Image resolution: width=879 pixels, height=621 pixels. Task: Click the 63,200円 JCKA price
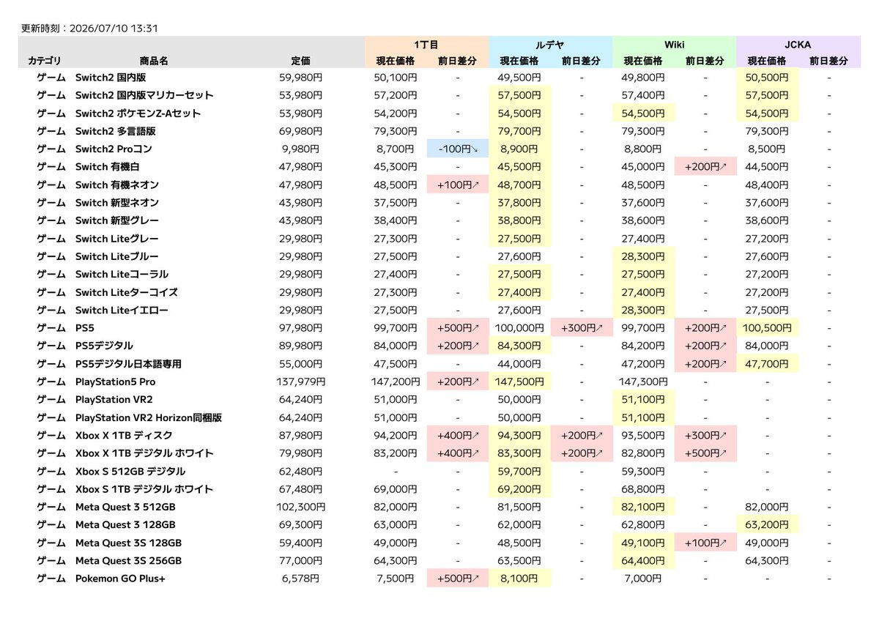tap(767, 525)
